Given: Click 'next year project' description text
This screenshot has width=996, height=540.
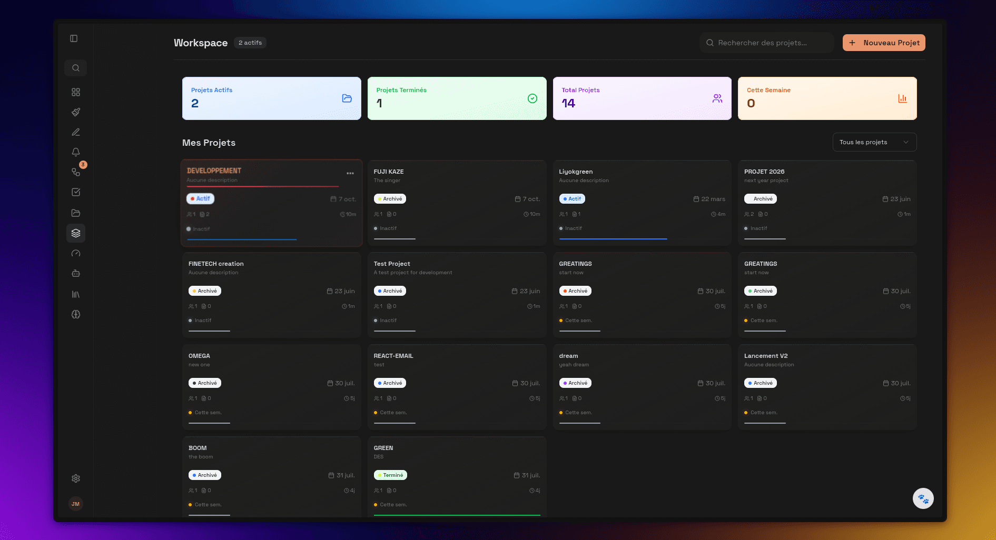Looking at the screenshot, I should [766, 181].
